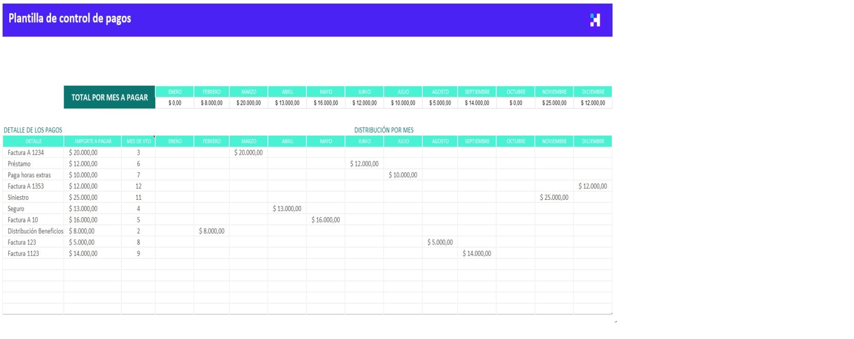The width and height of the screenshot is (854, 339).
Task: Select the 'Paga horas extras' detail cell
Action: 33,175
